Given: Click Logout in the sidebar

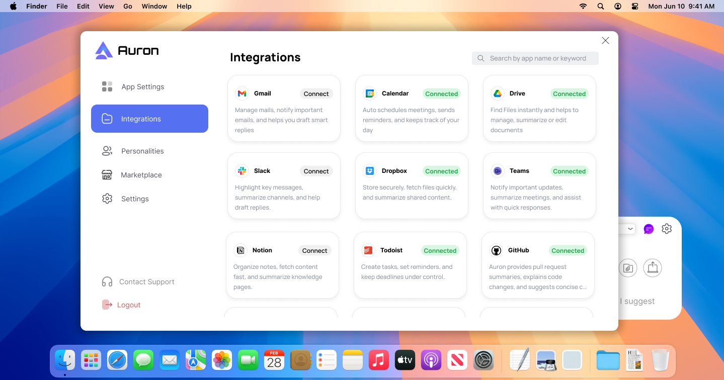Looking at the screenshot, I should pyautogui.click(x=128, y=305).
